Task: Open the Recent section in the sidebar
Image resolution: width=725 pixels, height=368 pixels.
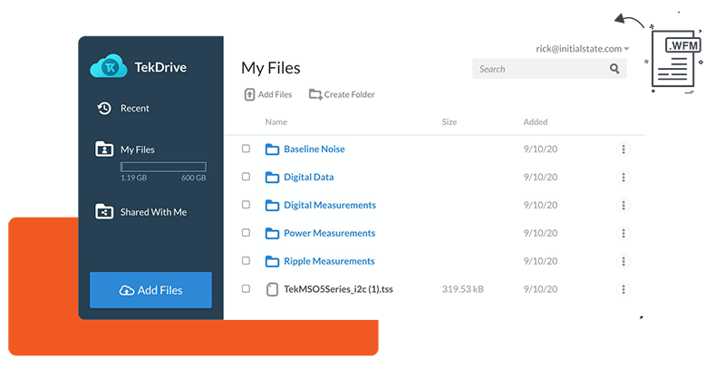Action: click(134, 109)
